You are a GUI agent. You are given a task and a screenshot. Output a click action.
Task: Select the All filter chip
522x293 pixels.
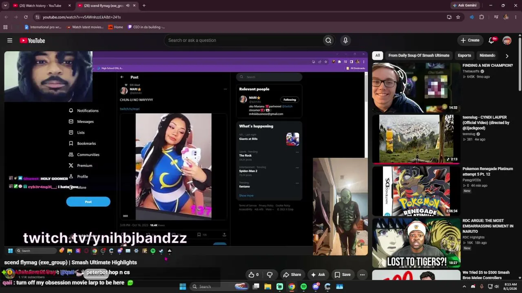click(378, 55)
